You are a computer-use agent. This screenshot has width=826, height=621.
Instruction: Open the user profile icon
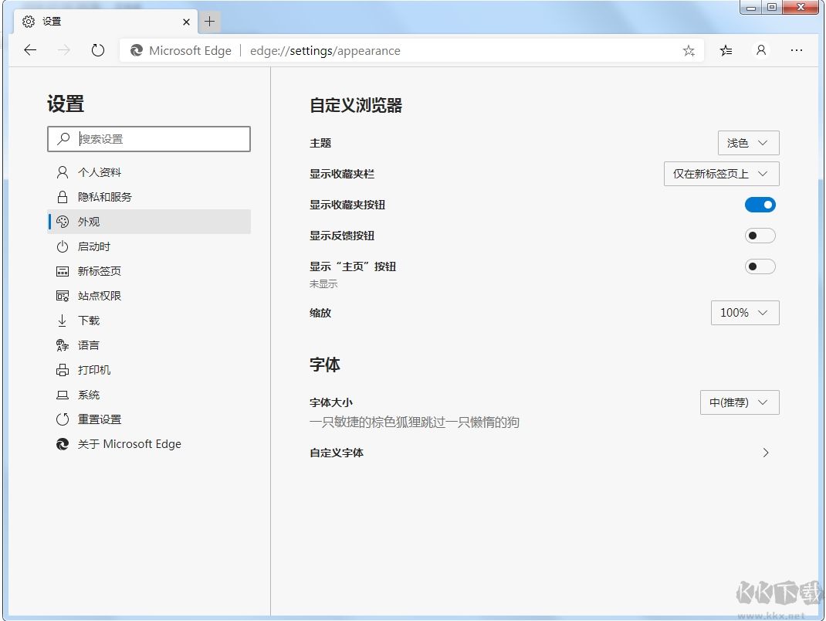(761, 50)
